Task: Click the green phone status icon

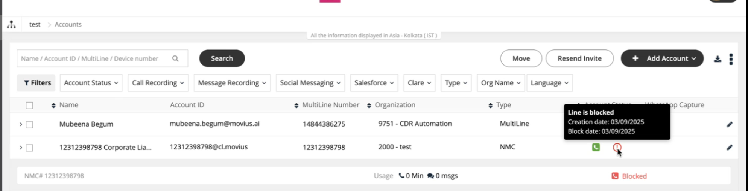Action: click(596, 147)
